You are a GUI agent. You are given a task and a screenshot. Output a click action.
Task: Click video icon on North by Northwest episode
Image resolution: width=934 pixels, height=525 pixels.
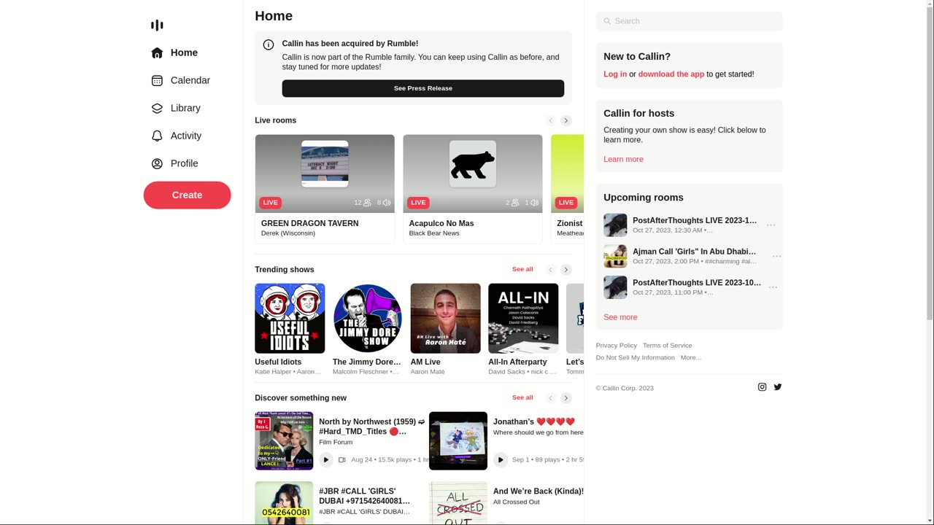pyautogui.click(x=342, y=459)
